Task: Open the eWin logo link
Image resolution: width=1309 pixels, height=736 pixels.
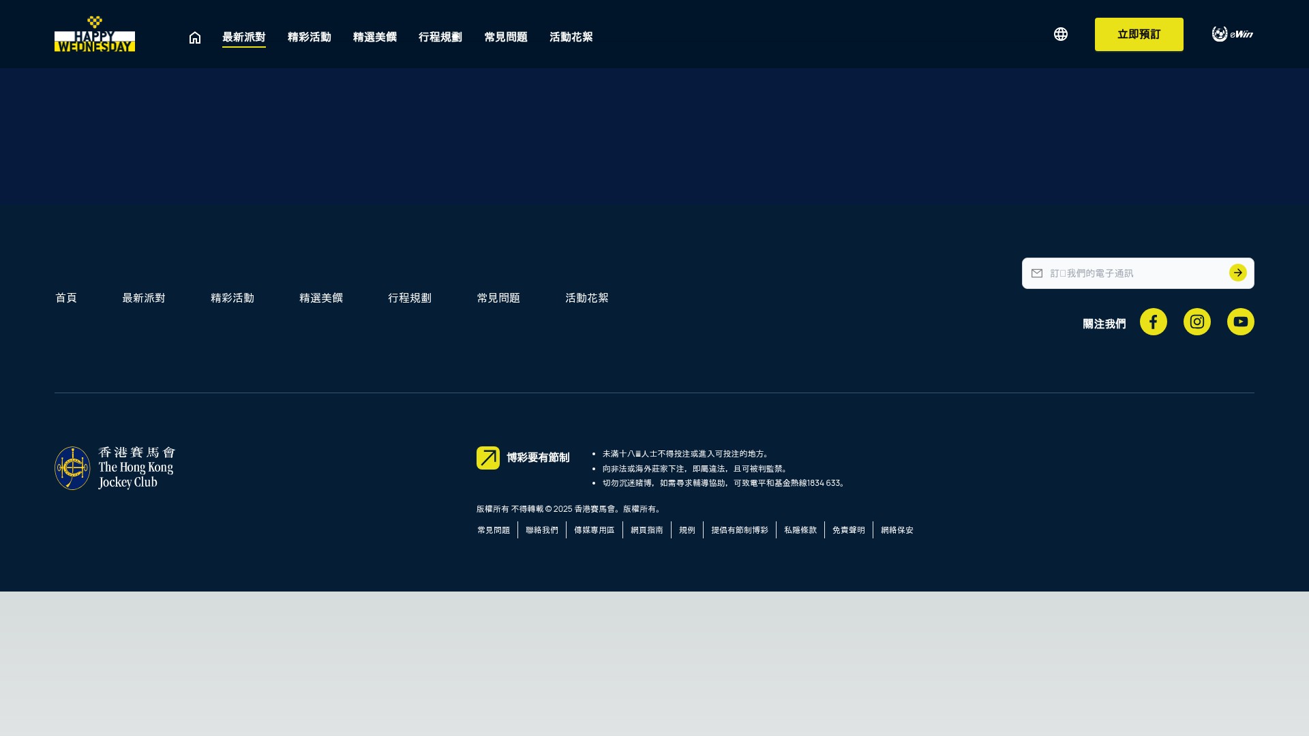Action: pos(1233,34)
